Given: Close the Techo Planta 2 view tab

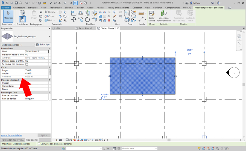Looking at the screenshot, I should 118,28.
